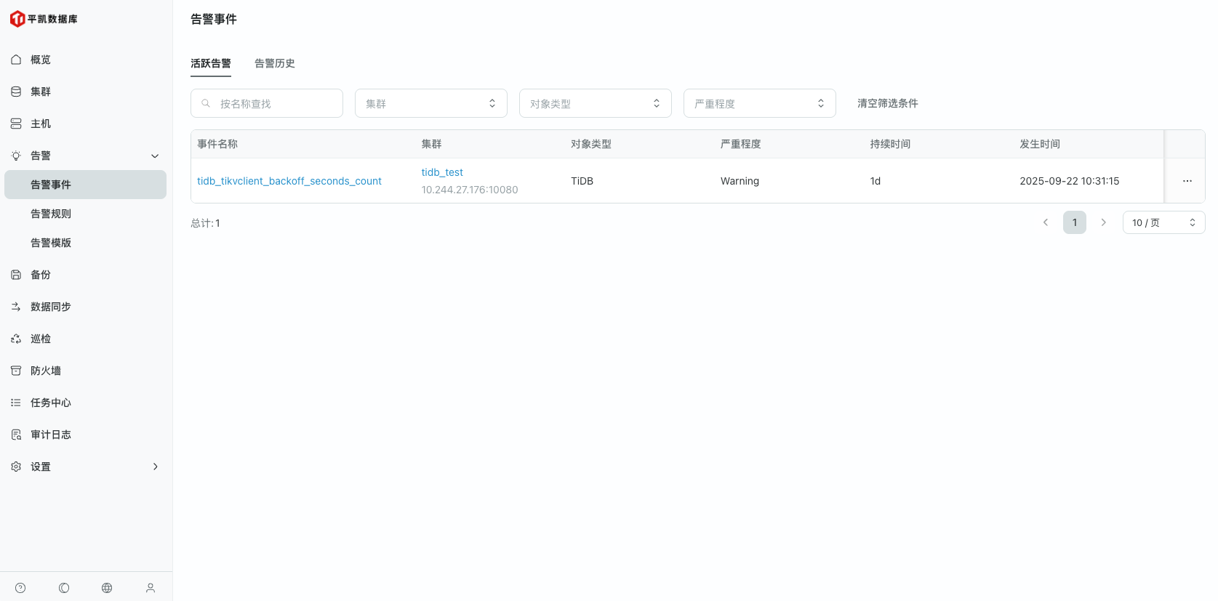Open 审计日志 audit log page
The width and height of the screenshot is (1218, 601).
click(51, 435)
